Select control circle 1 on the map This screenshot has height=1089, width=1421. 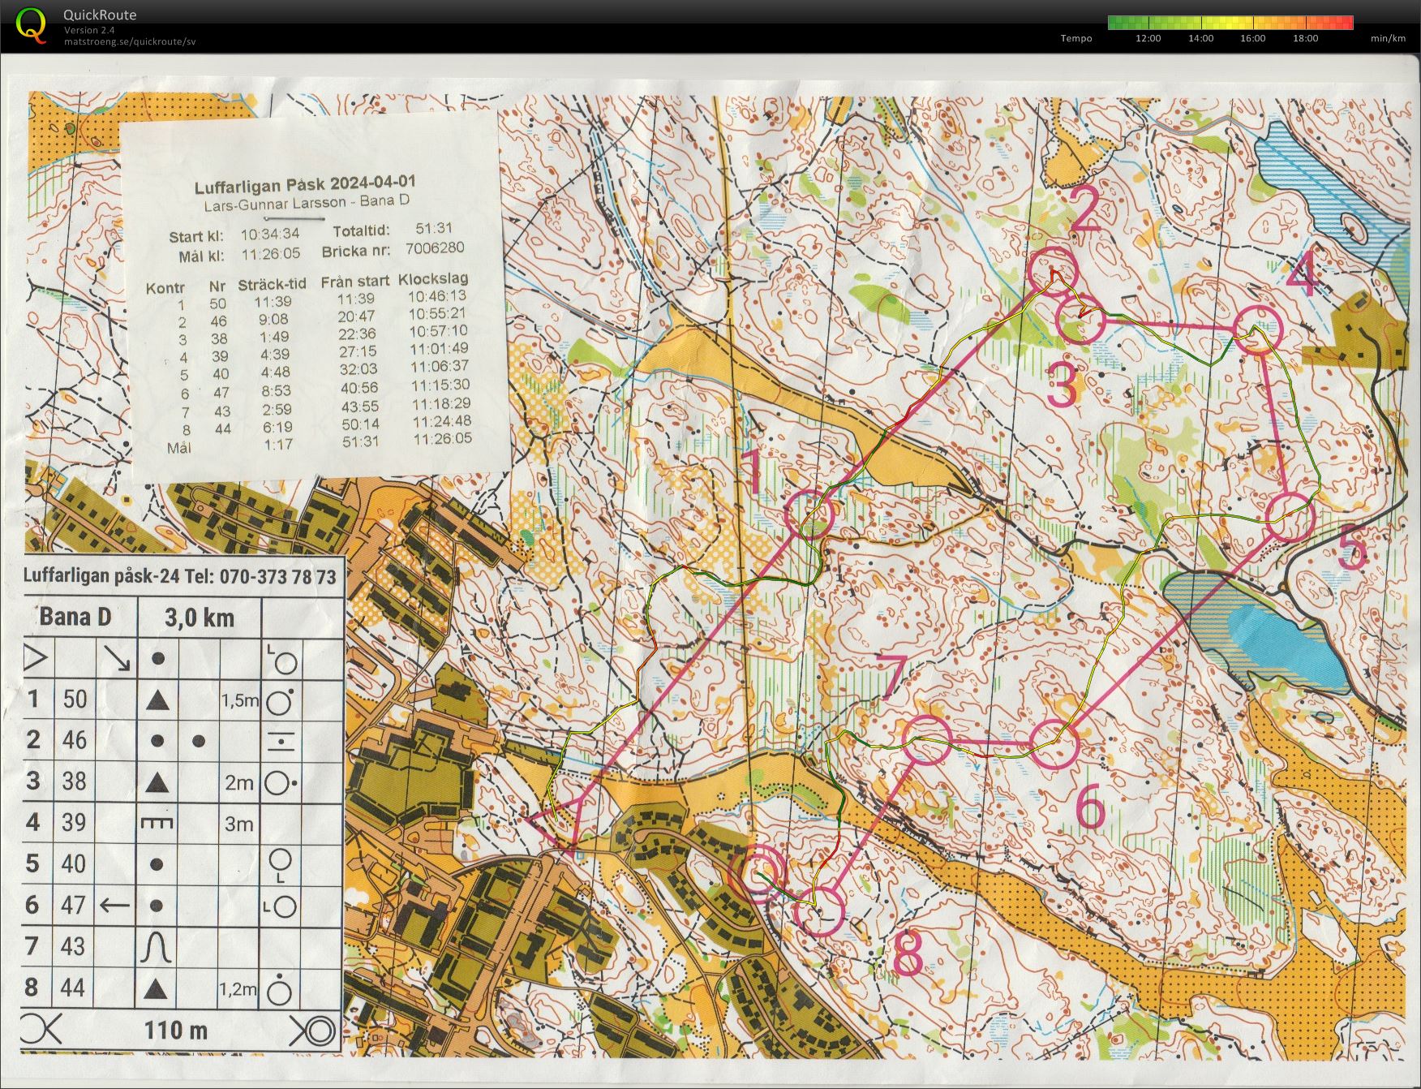[x=810, y=514]
